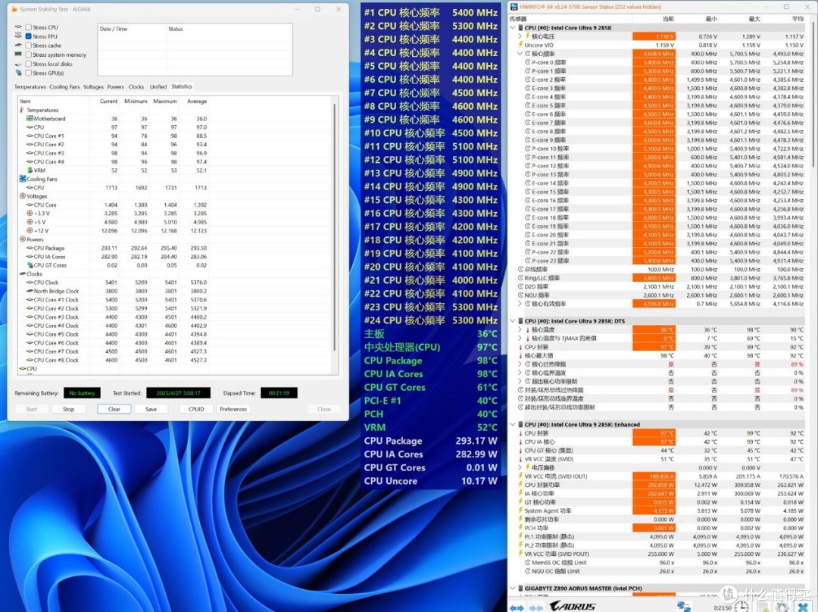Collapse the CPU [#0] Intel Core Ultra 9 285K section
The width and height of the screenshot is (818, 612).
[513, 28]
